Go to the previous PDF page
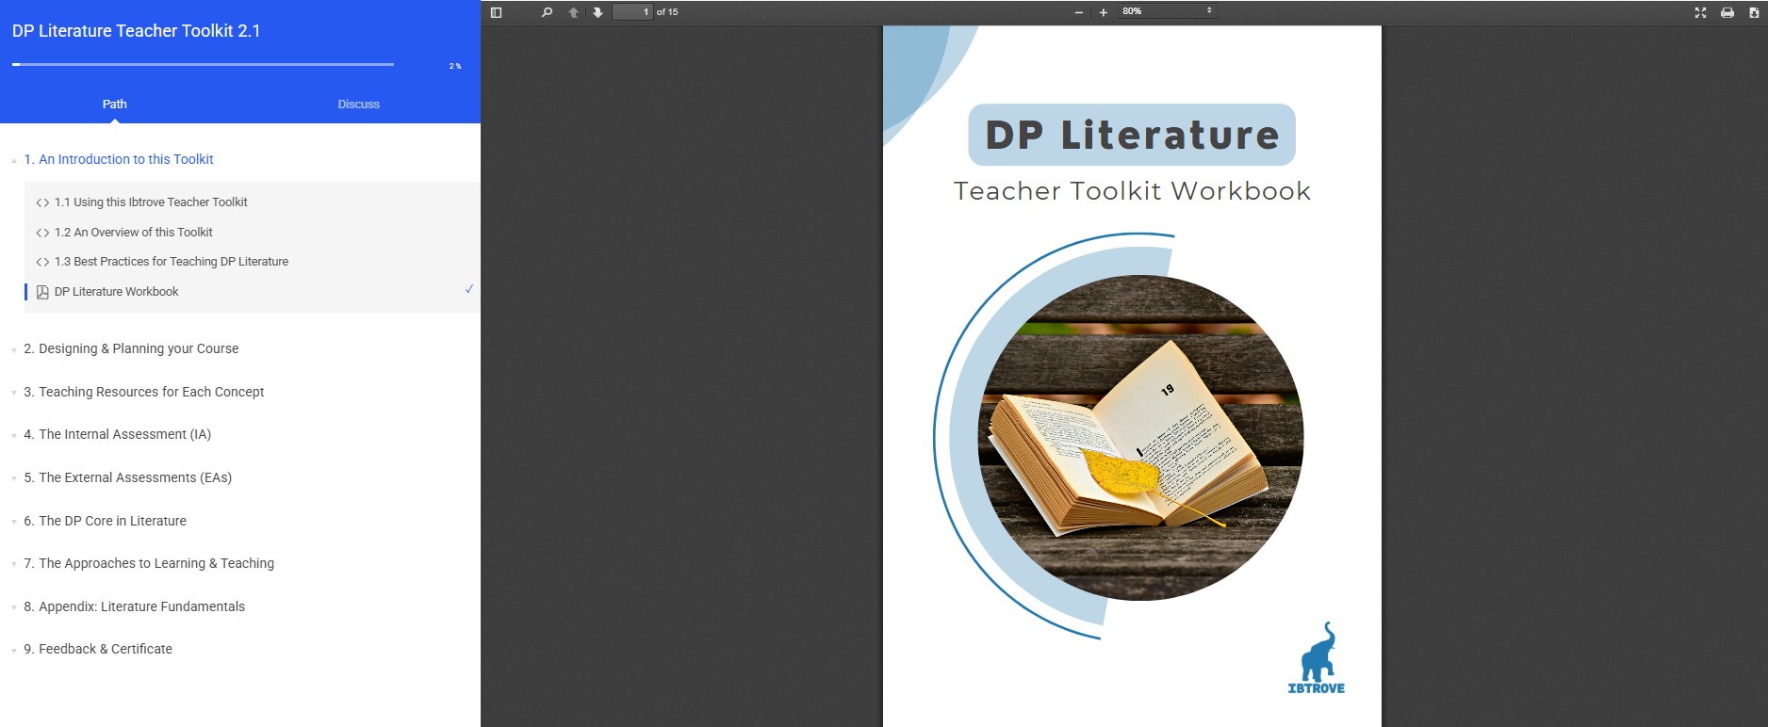1768x727 pixels. coord(573,12)
